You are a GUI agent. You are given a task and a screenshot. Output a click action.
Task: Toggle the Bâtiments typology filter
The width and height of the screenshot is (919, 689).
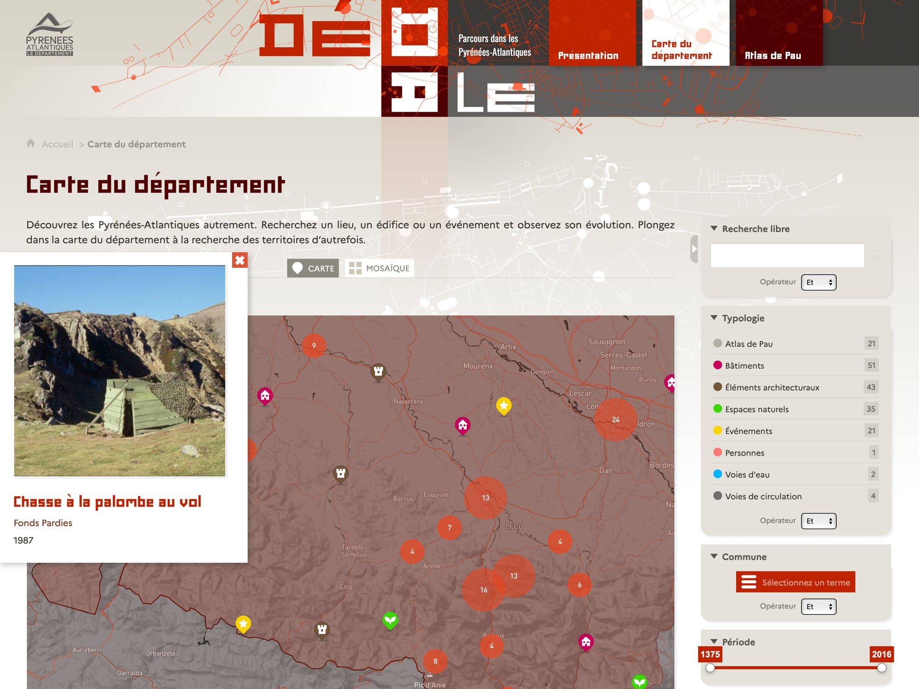click(744, 366)
